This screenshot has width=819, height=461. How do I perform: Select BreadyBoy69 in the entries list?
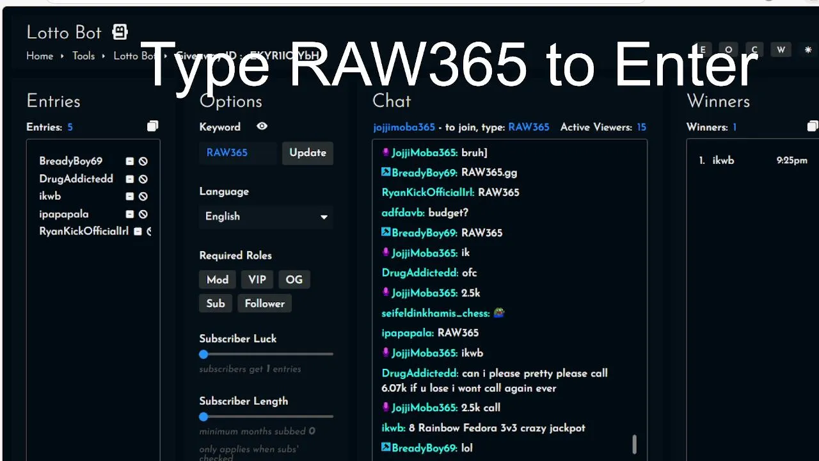click(x=70, y=161)
